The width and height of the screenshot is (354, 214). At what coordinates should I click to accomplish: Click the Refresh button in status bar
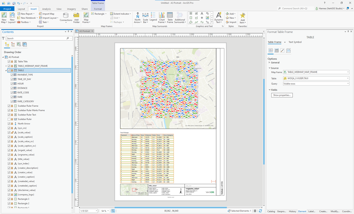click(260, 211)
